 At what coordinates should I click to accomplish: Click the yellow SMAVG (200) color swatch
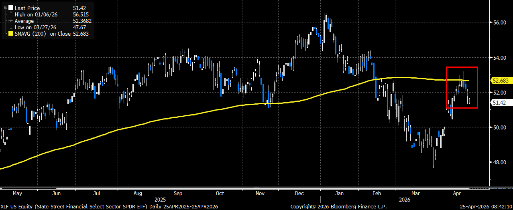point(10,34)
